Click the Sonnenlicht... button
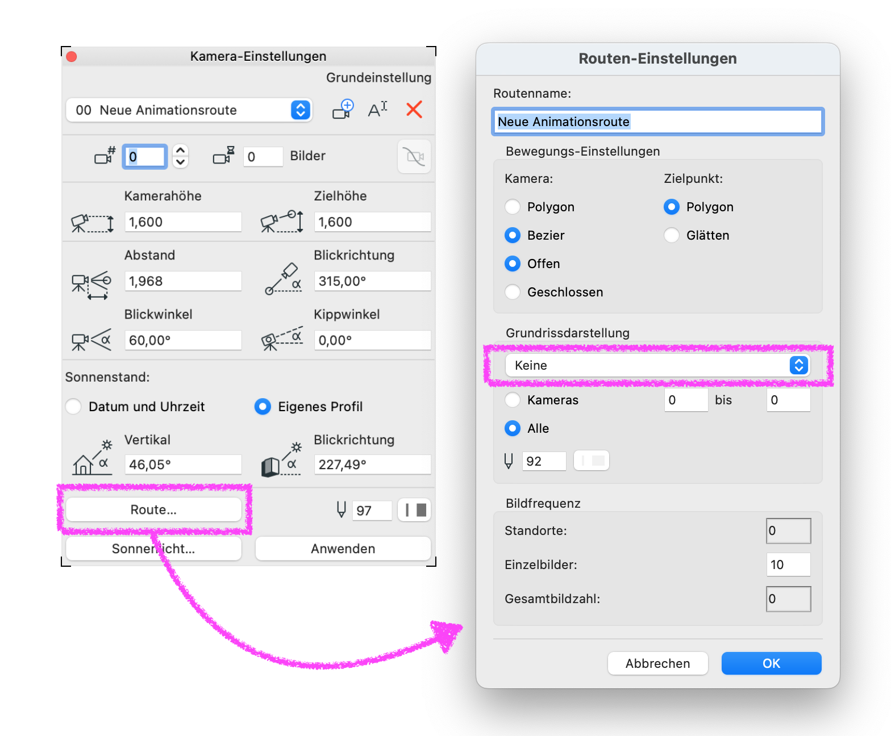The width and height of the screenshot is (891, 736). coord(153,549)
